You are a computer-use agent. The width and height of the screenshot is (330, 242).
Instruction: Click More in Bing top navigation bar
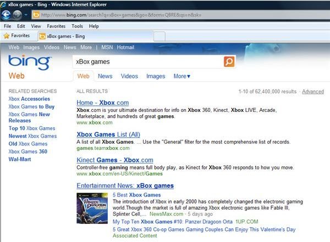click(x=86, y=47)
